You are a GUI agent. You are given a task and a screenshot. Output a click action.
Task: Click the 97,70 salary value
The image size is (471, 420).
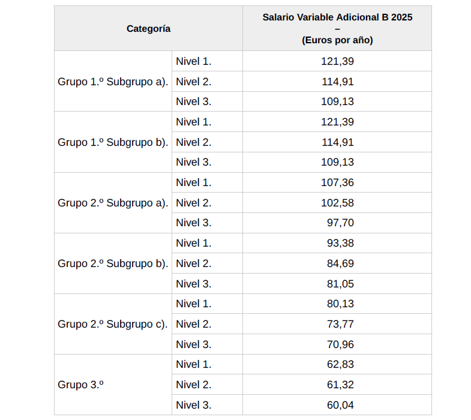click(x=340, y=223)
